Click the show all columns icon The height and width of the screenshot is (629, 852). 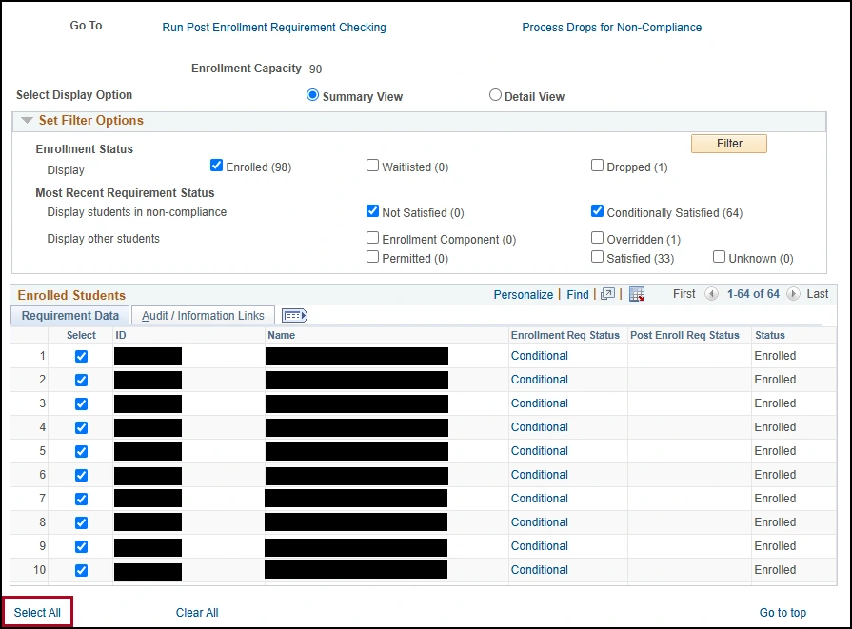[x=294, y=316]
